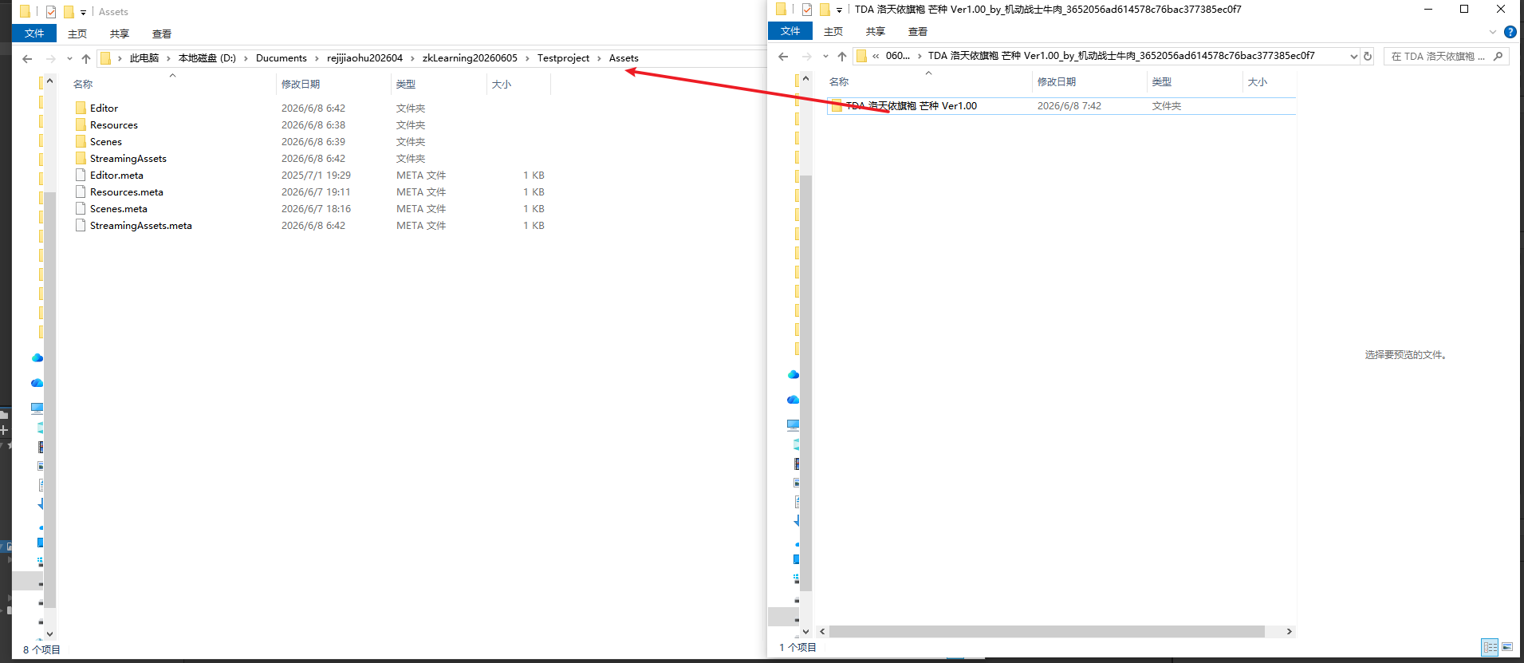
Task: Sort by 大小 column in Assets window
Action: (x=502, y=84)
